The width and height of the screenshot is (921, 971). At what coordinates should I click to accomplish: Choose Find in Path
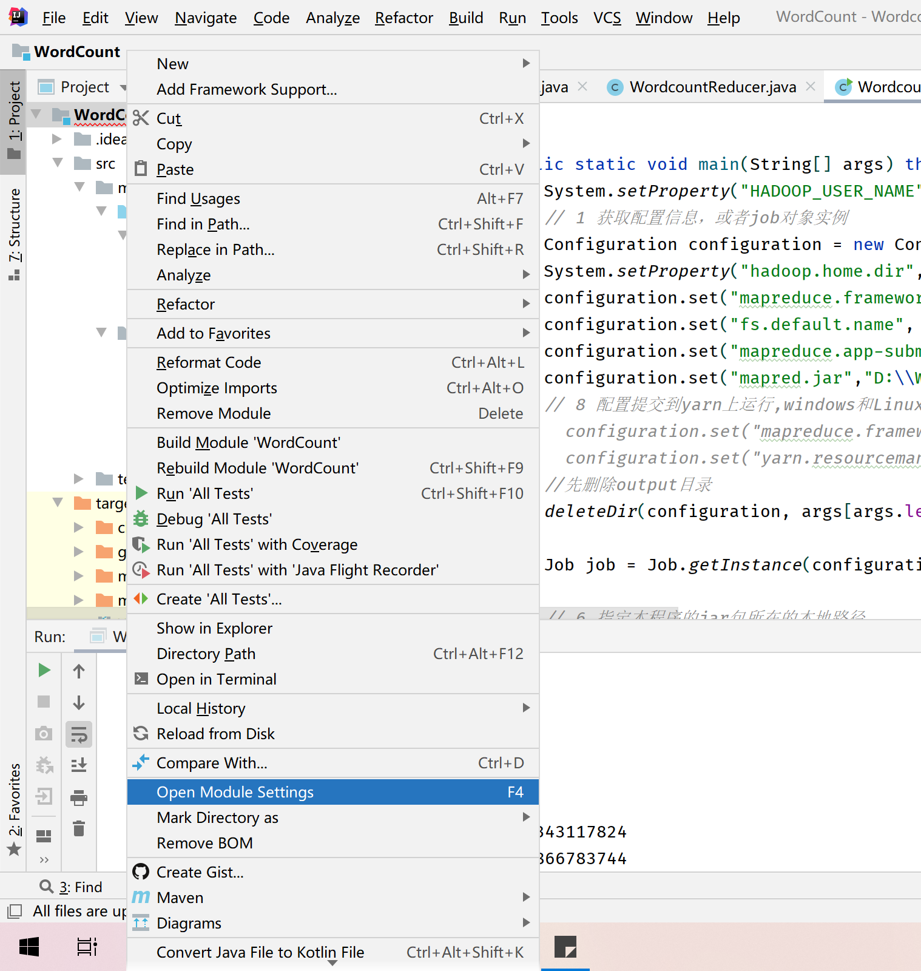(333, 224)
